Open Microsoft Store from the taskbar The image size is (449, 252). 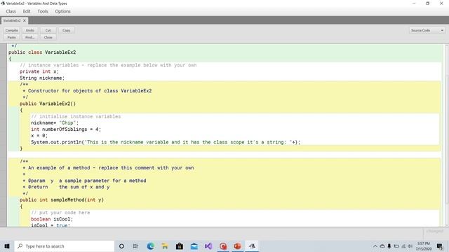click(180, 246)
